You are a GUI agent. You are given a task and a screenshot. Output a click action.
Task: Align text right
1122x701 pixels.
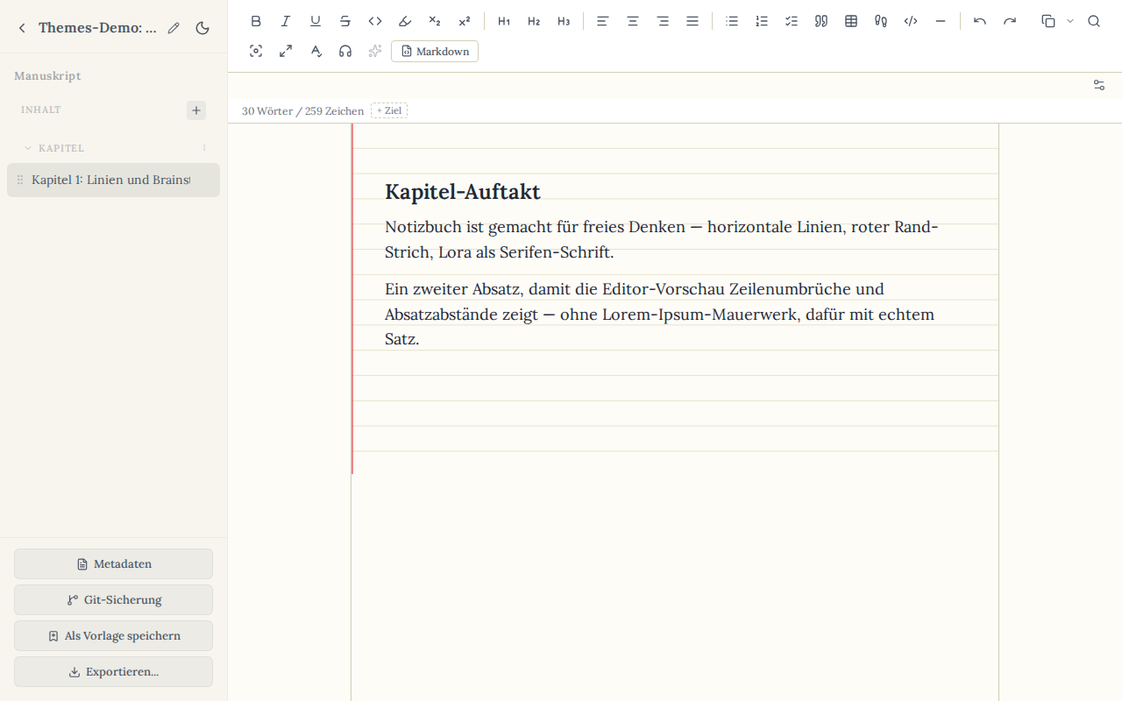coord(663,21)
